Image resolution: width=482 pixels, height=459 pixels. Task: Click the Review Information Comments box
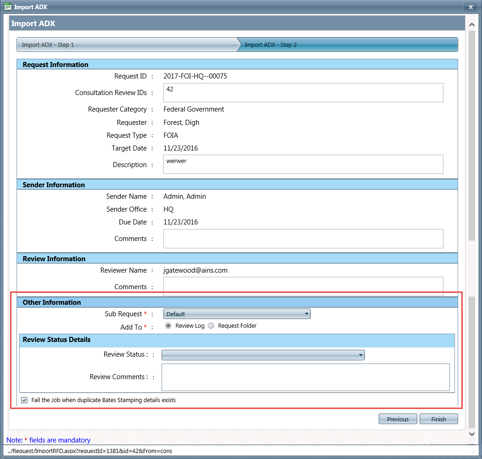tap(303, 286)
